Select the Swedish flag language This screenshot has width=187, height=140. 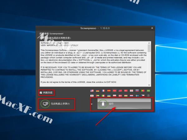click(137, 96)
